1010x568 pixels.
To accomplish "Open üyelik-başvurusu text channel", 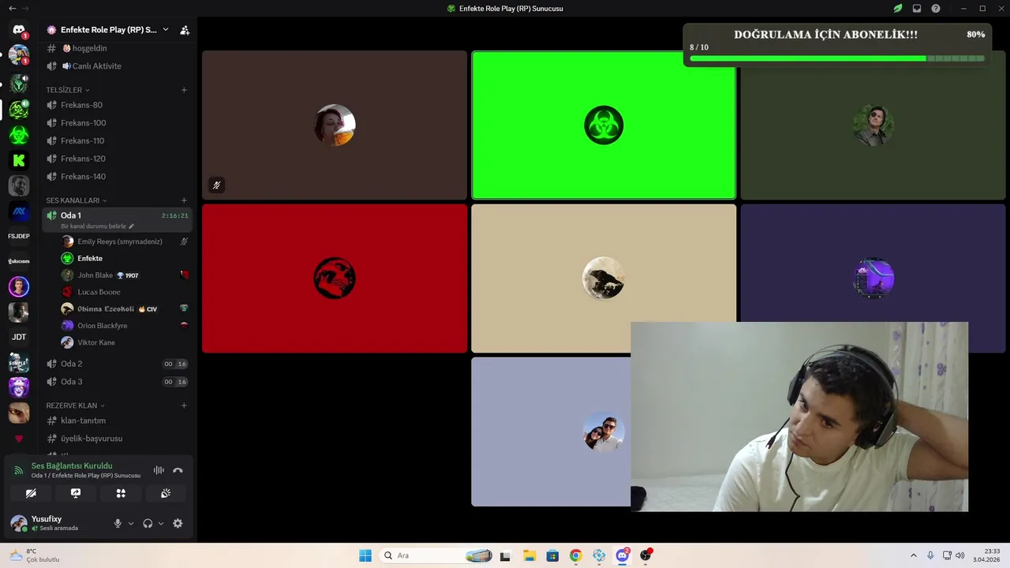I will 117,439.
